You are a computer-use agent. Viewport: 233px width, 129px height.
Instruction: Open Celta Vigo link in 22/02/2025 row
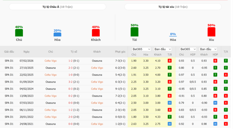(x=51, y=75)
